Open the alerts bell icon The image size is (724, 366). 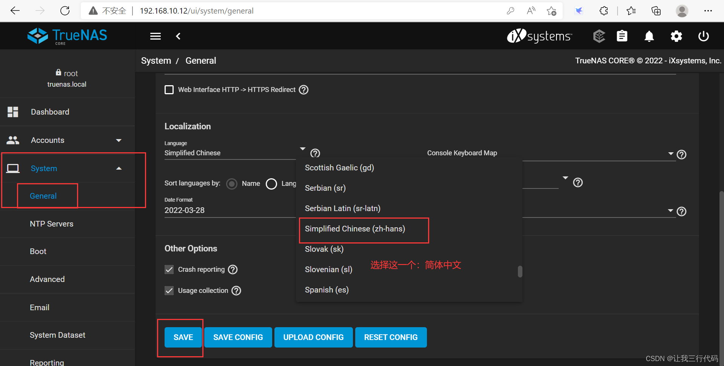coord(649,36)
